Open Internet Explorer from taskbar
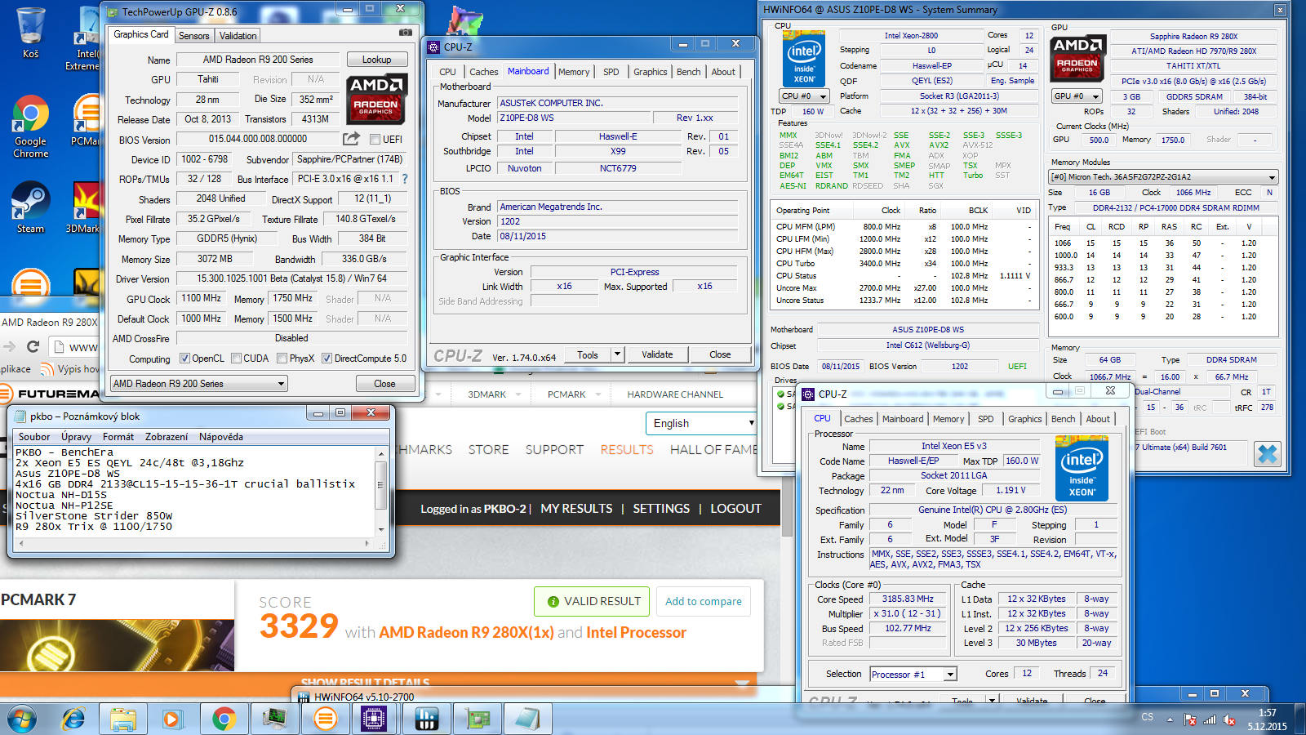 pyautogui.click(x=73, y=719)
